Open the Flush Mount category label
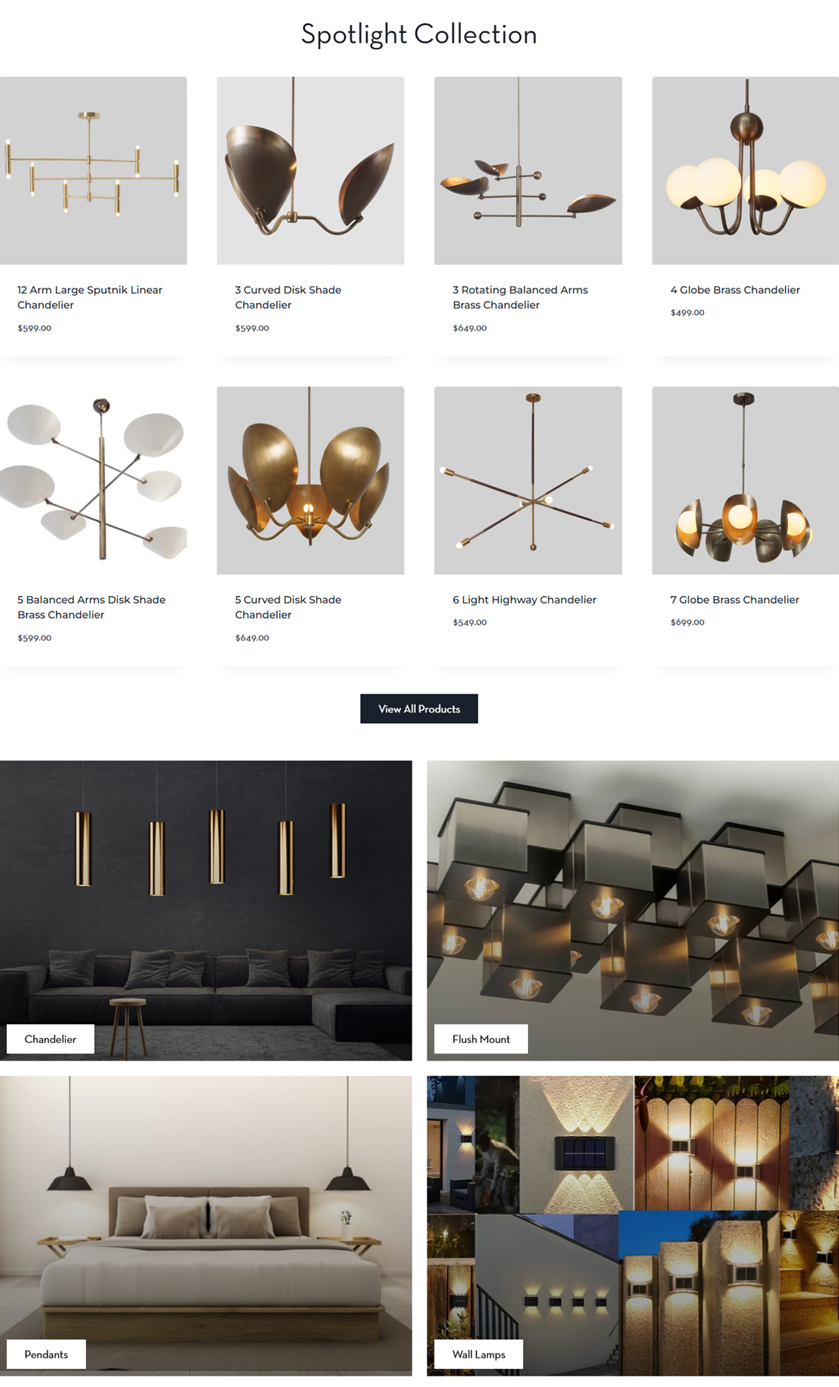The width and height of the screenshot is (839, 1387). coord(481,1039)
